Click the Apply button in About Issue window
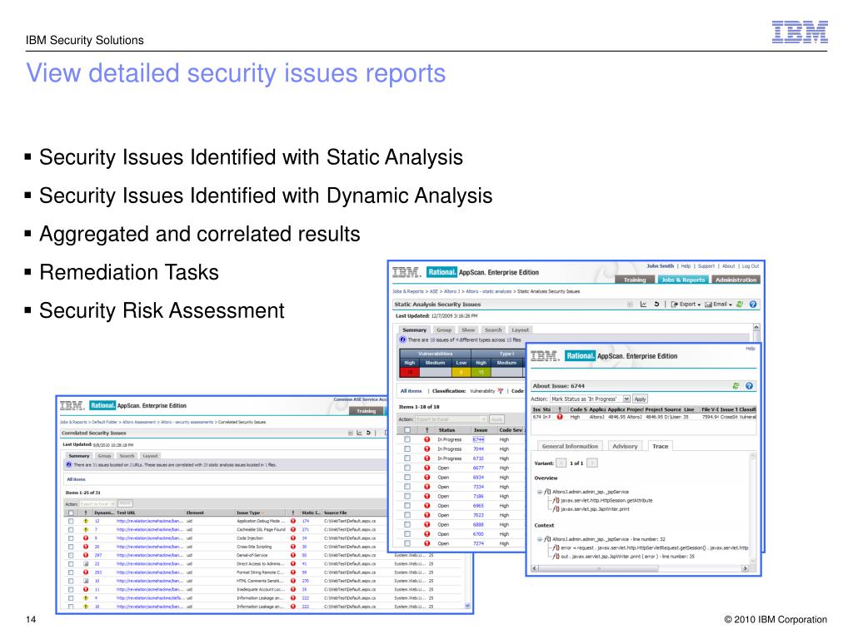 tap(641, 399)
